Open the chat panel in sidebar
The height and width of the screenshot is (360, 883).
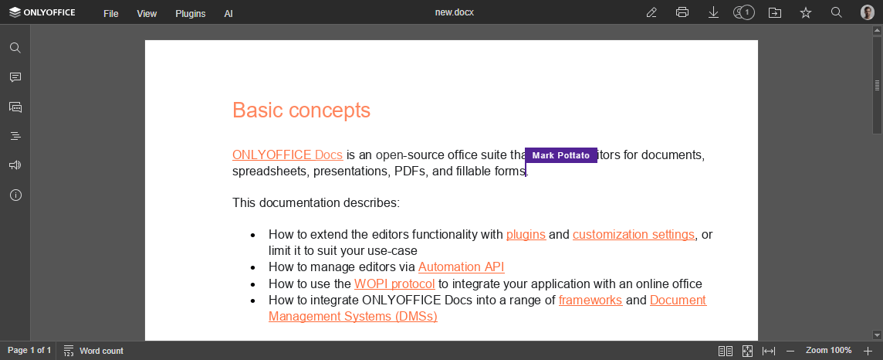pos(15,107)
